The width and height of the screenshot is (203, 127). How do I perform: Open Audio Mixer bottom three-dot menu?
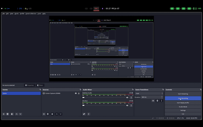[x=89, y=114]
